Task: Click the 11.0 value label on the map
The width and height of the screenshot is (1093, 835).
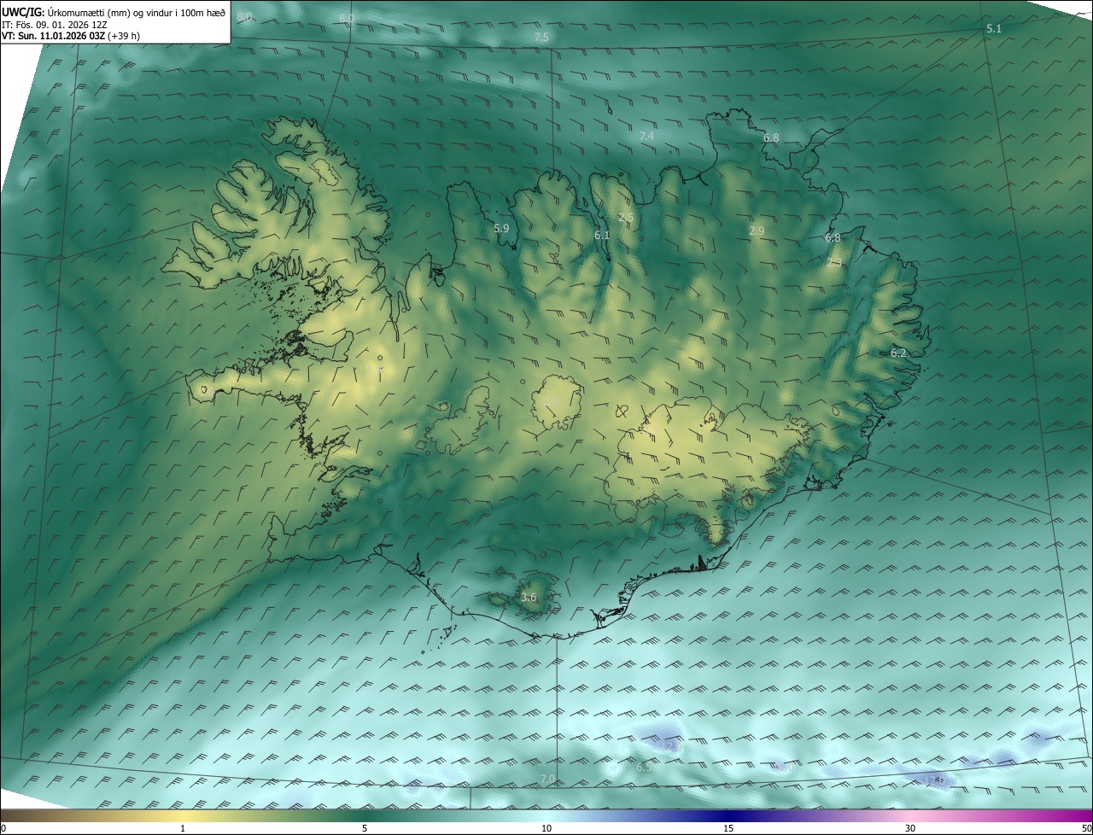Action: (783, 767)
